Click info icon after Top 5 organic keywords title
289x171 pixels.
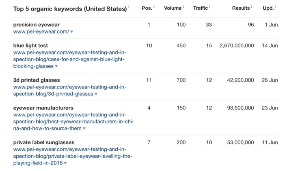coord(129,7)
